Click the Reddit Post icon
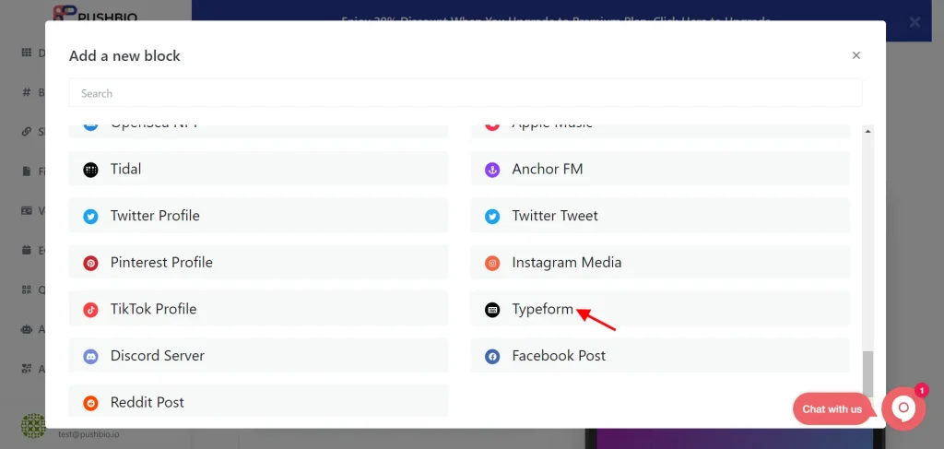The width and height of the screenshot is (944, 449). click(x=90, y=403)
